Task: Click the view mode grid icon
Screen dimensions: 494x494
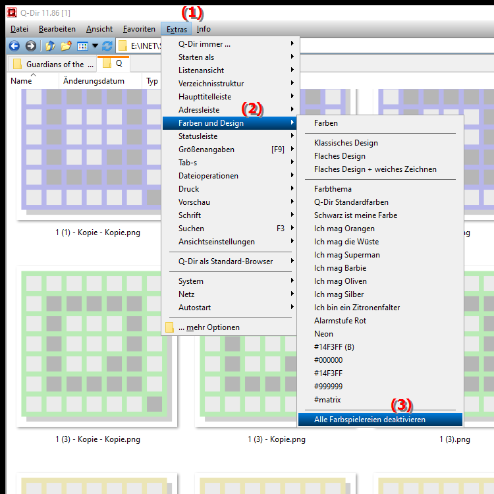Action: pyautogui.click(x=82, y=46)
